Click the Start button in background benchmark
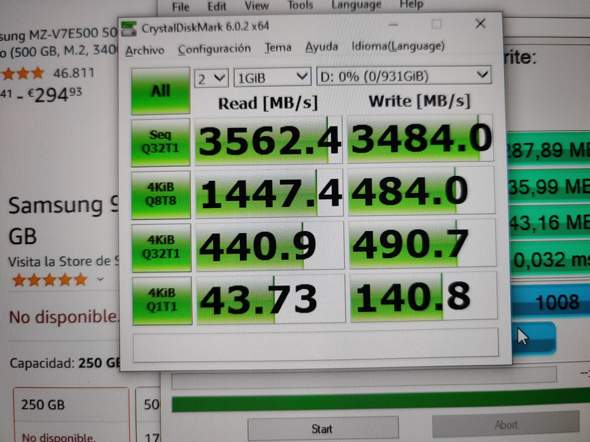This screenshot has width=590, height=442. tap(322, 429)
